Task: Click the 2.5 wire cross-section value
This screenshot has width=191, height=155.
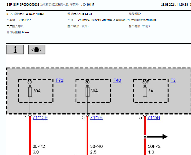Action: (93, 152)
